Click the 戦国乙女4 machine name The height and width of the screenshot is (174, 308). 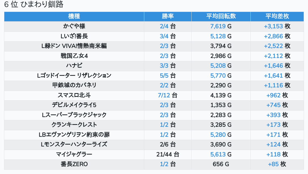[x=74, y=56]
